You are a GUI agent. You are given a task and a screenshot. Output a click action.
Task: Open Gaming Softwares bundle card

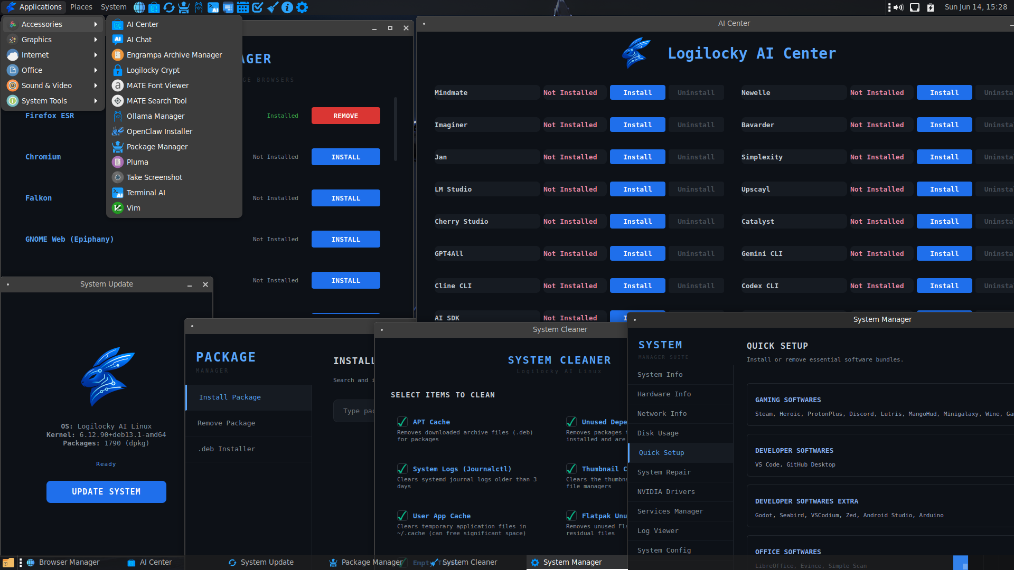coord(880,405)
